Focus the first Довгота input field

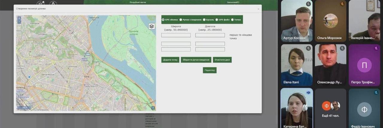tap(210, 35)
